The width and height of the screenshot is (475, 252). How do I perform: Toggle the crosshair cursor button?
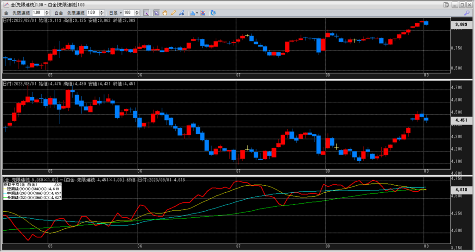coord(146,13)
